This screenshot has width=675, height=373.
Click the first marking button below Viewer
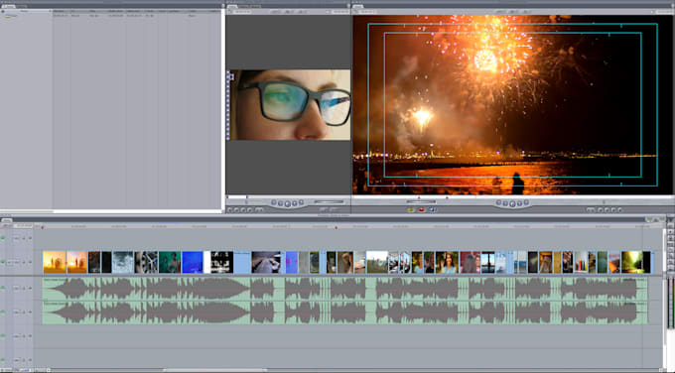(x=229, y=210)
